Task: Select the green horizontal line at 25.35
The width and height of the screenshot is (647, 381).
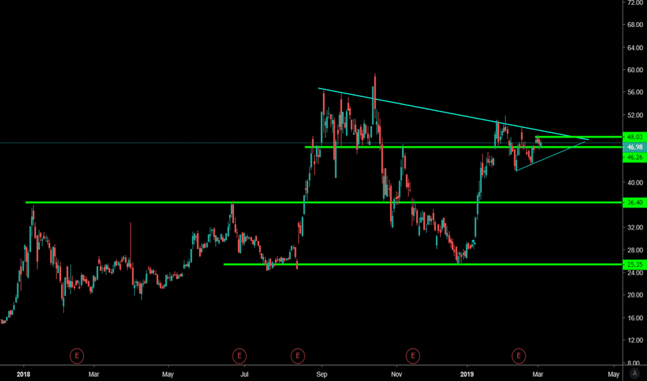Action: click(x=423, y=265)
